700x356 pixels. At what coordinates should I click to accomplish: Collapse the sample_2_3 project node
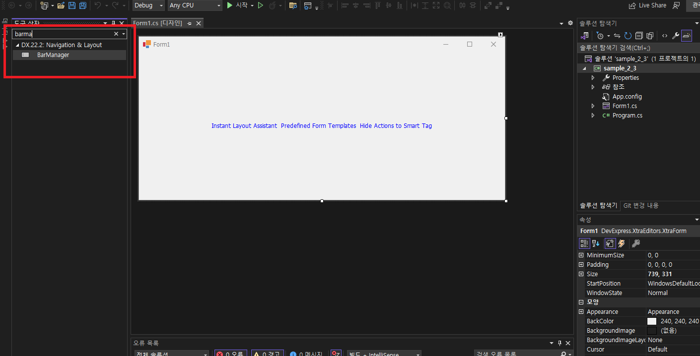tap(584, 68)
